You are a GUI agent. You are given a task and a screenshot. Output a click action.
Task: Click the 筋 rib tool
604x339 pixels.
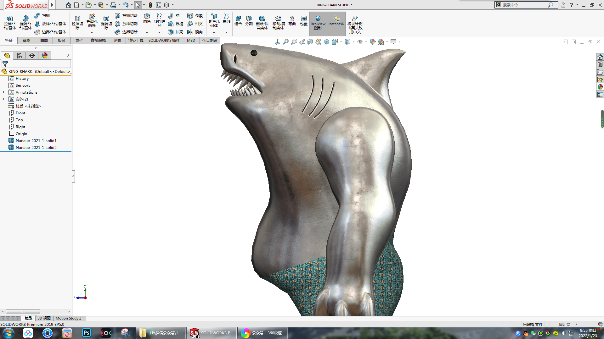tap(174, 15)
